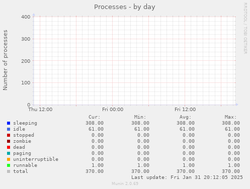Select the 'dead' legend label

click(x=19, y=147)
